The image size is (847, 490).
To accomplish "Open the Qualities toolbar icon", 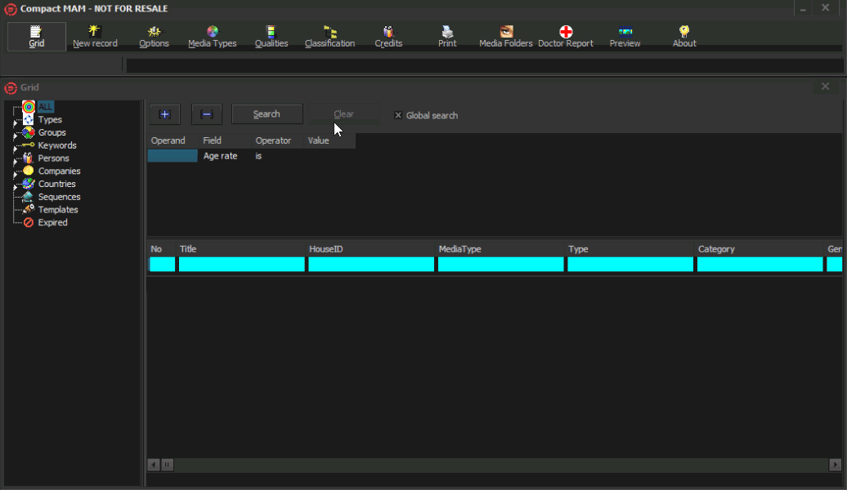I will [271, 37].
